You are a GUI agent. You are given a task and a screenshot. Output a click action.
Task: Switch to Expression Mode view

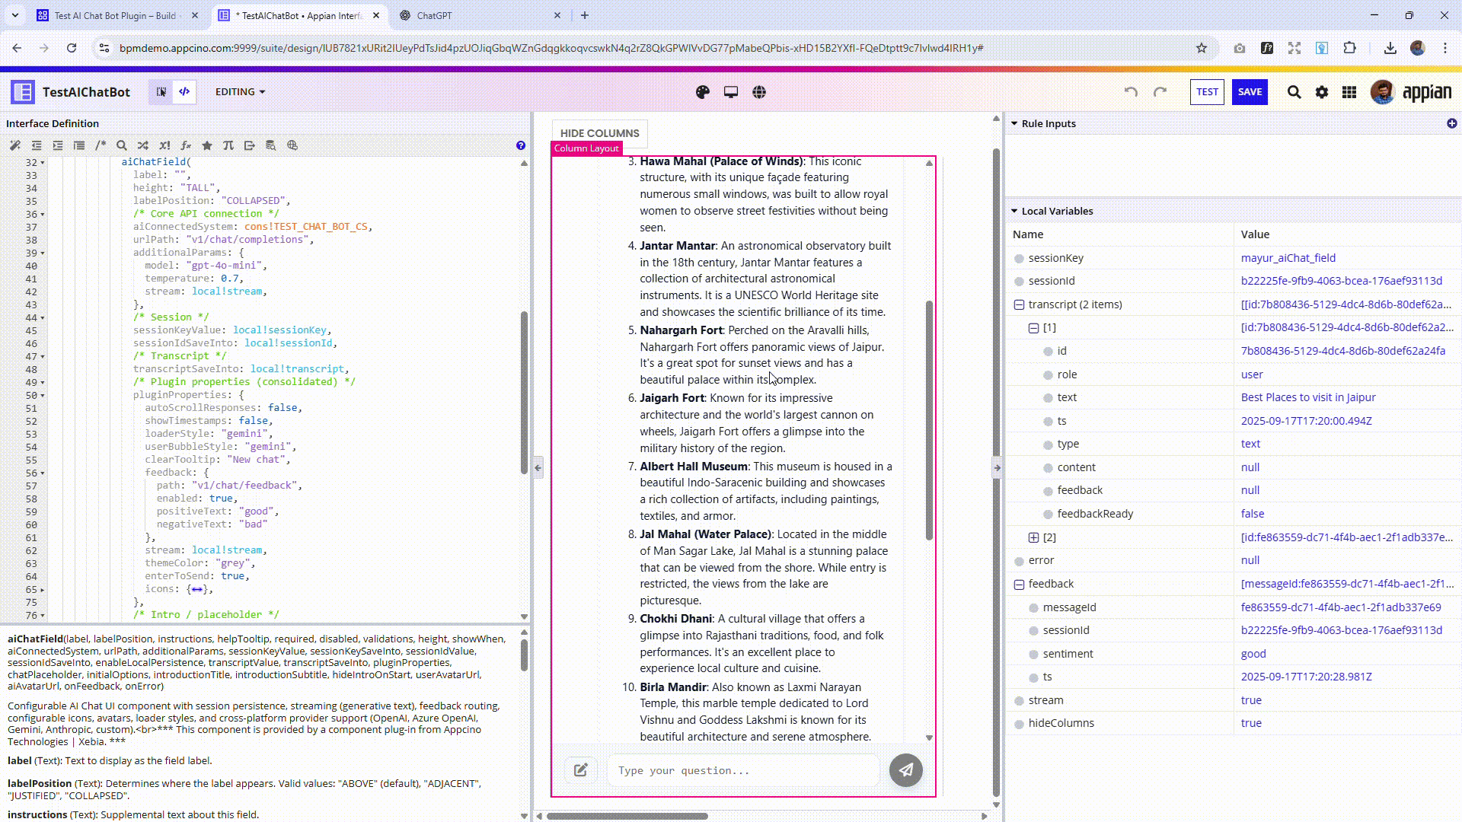coord(184,92)
